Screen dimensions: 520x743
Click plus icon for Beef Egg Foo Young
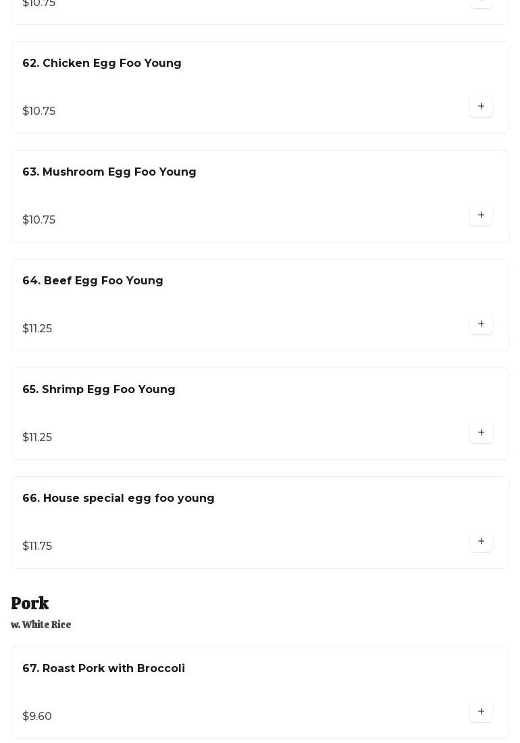[481, 324]
